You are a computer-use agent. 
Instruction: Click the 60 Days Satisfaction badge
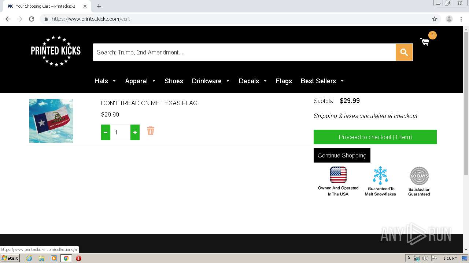click(x=419, y=182)
